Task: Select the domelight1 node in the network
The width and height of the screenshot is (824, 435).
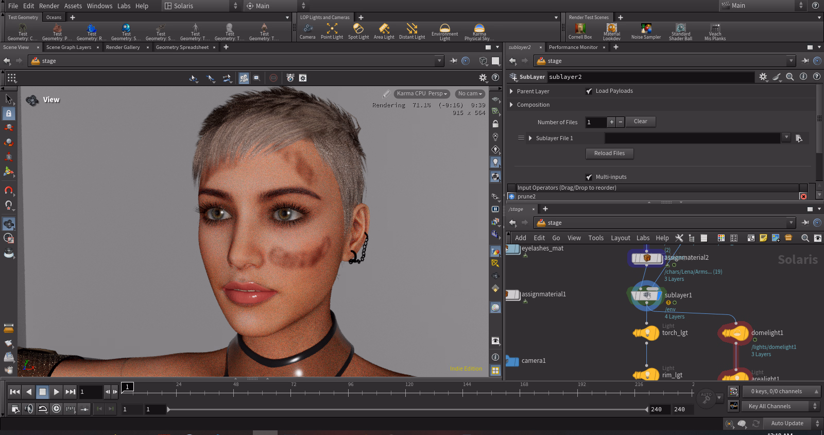Action: [736, 333]
